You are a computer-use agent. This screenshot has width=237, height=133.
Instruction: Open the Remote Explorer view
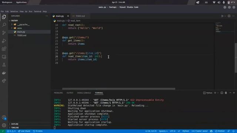click(x=4, y=57)
